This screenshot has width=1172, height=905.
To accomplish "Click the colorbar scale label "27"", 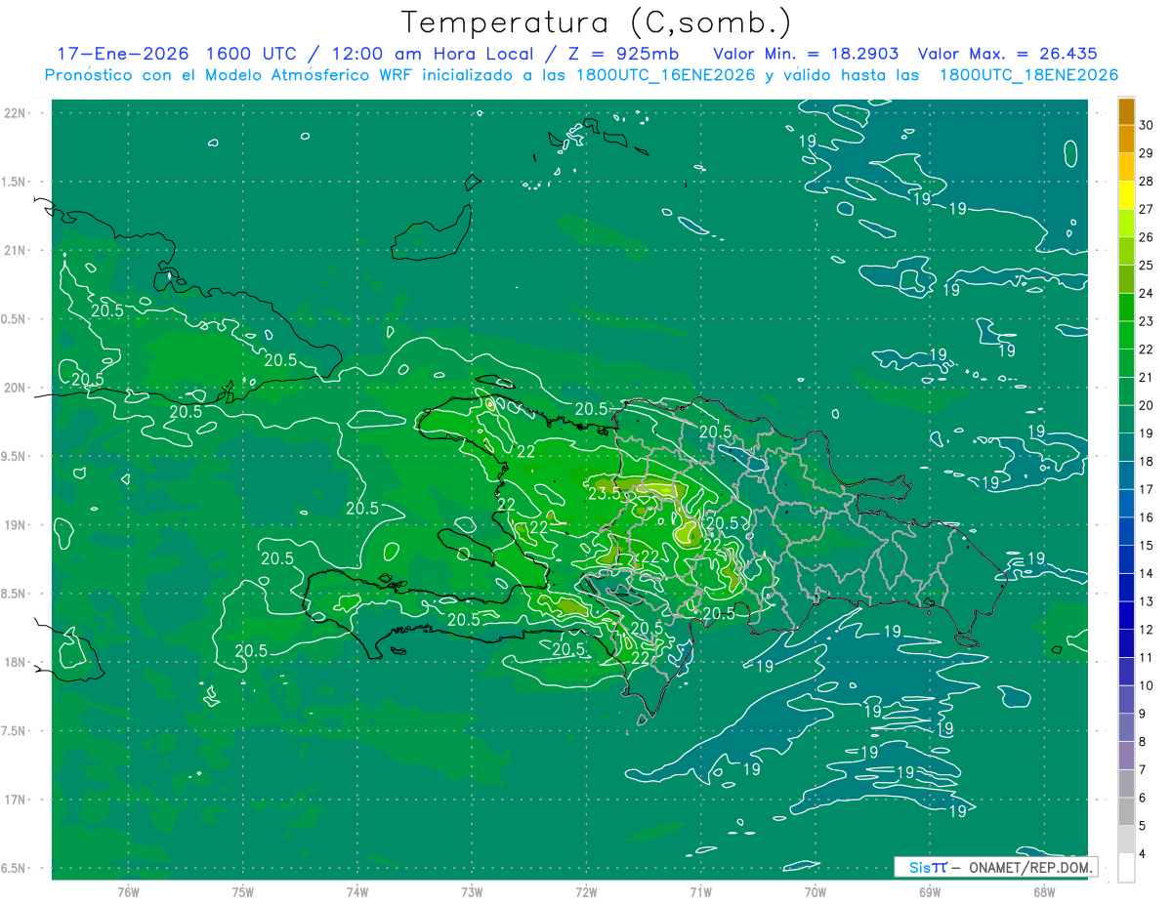I will click(1149, 209).
